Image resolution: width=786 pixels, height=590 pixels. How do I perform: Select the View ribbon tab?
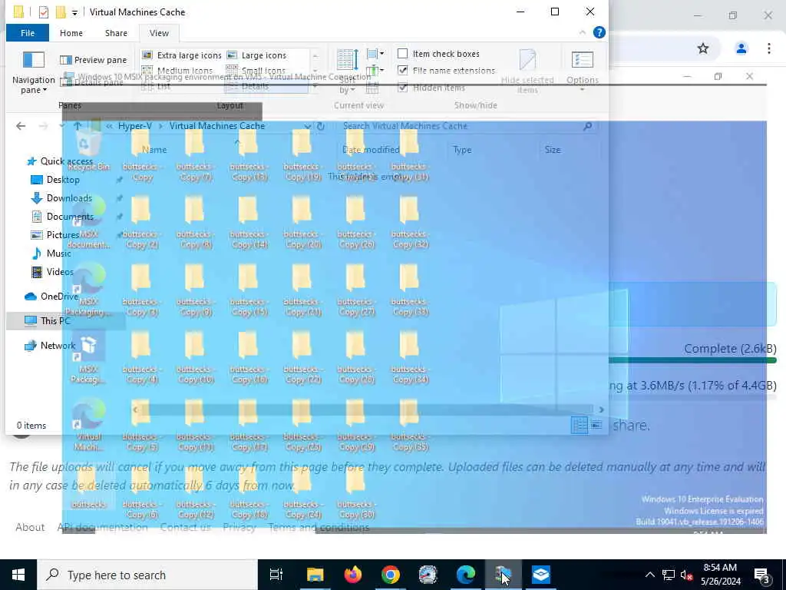pyautogui.click(x=159, y=33)
